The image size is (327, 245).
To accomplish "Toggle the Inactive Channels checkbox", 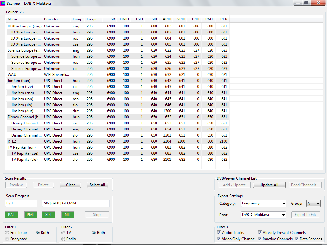I will [260, 239].
